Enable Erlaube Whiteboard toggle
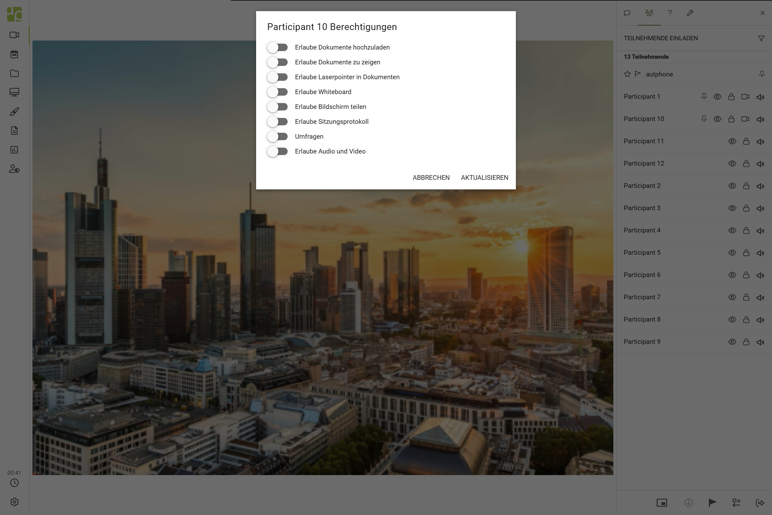This screenshot has height=515, width=772. 277,92
